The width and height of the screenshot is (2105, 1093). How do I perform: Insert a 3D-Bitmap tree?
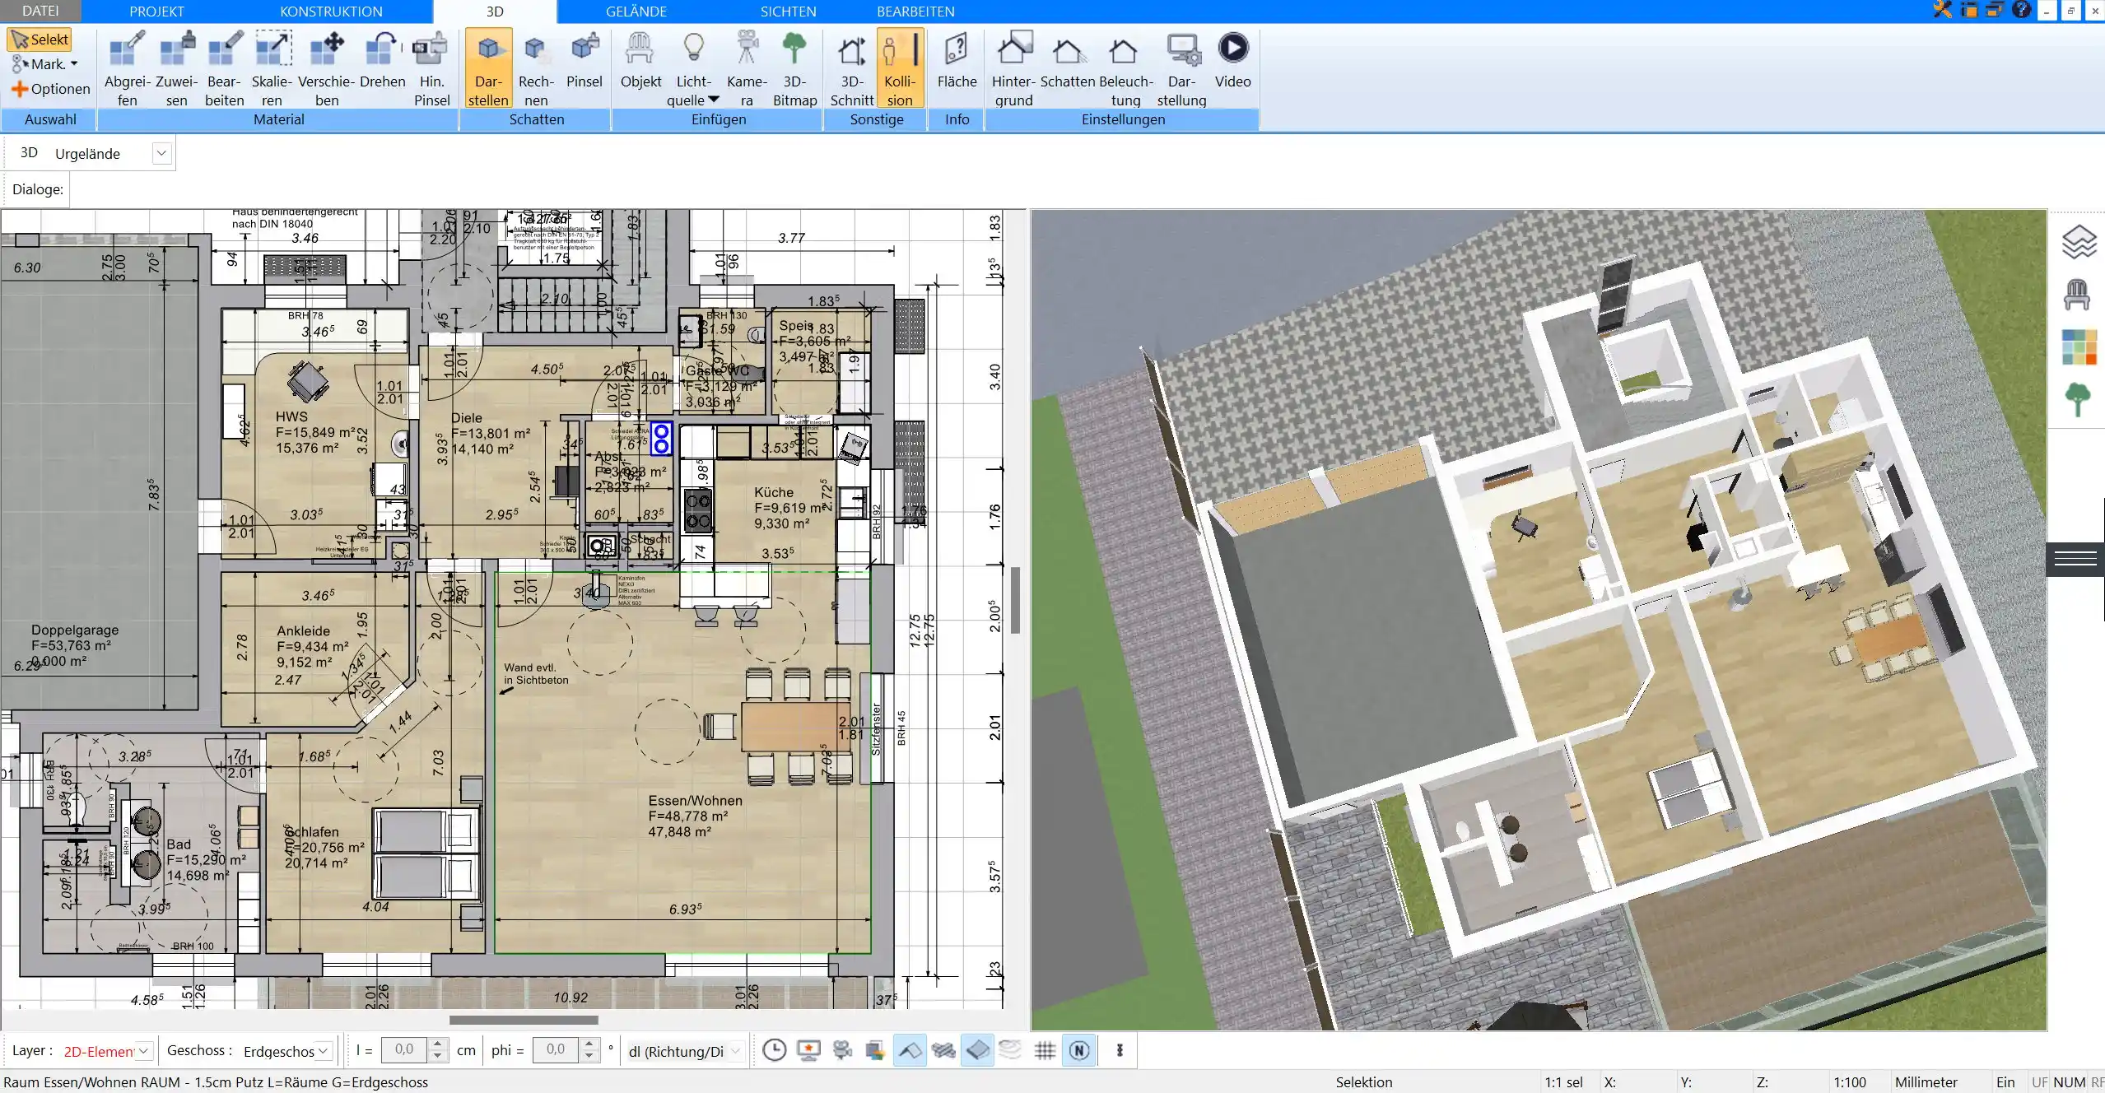pyautogui.click(x=794, y=68)
